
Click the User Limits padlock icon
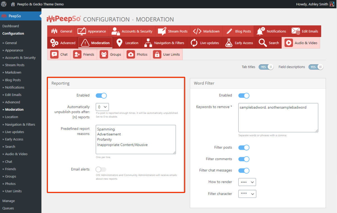[157, 54]
